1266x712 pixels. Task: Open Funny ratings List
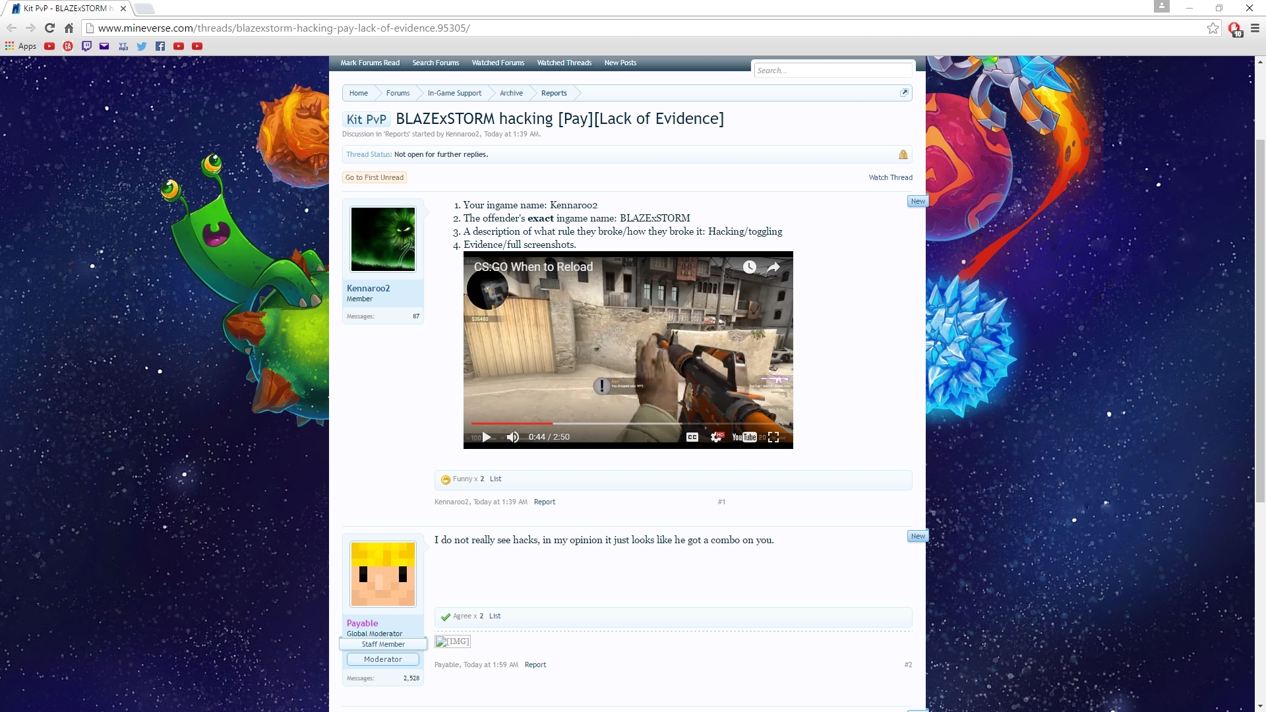point(495,479)
